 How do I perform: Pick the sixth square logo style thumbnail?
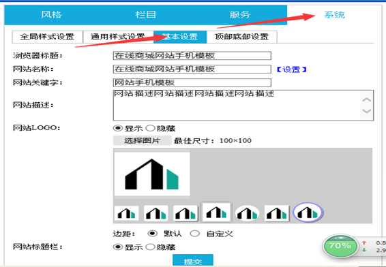[x=277, y=213]
